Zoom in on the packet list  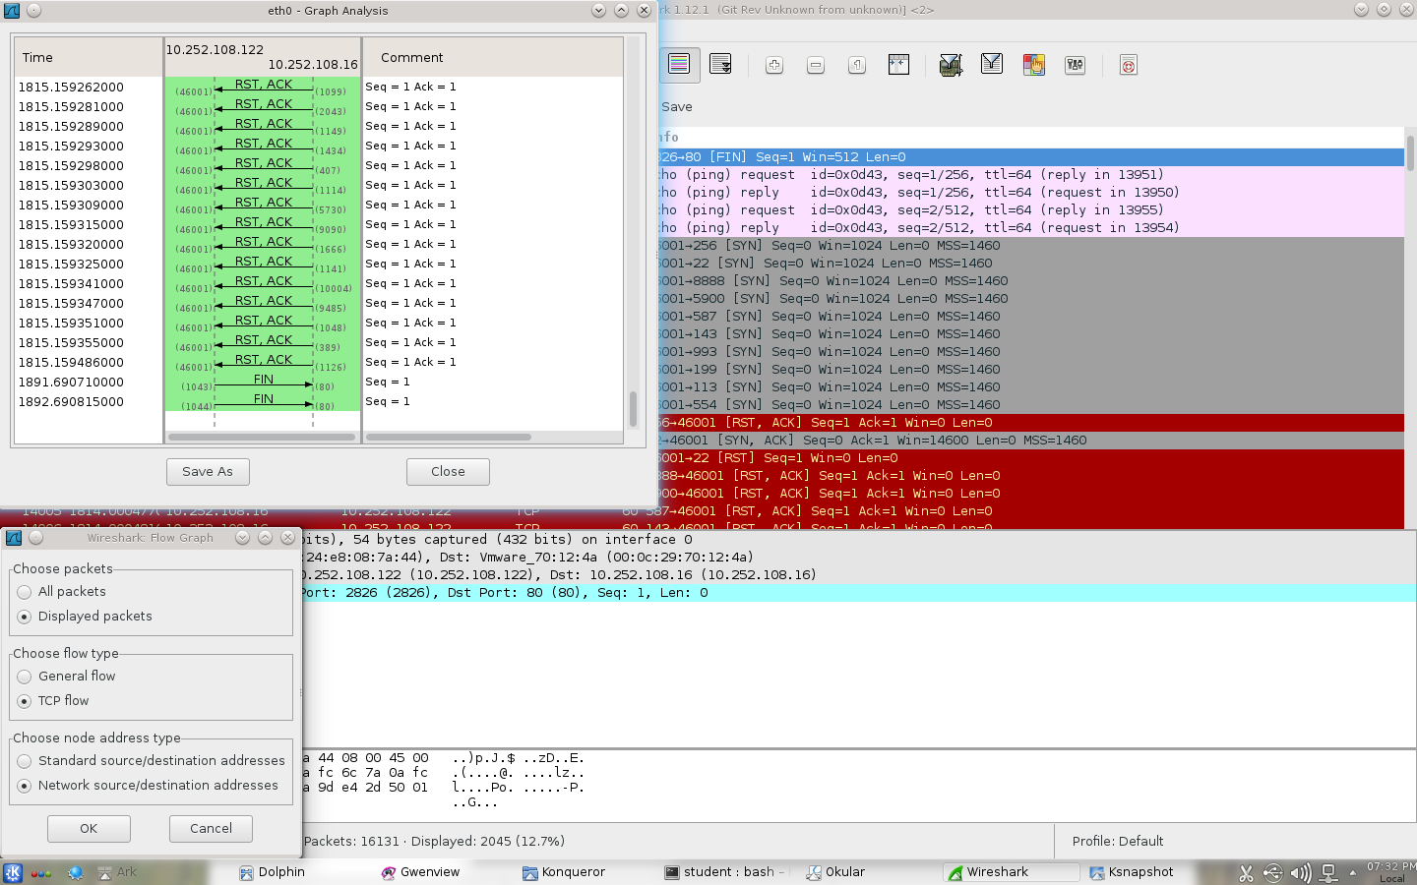(773, 65)
